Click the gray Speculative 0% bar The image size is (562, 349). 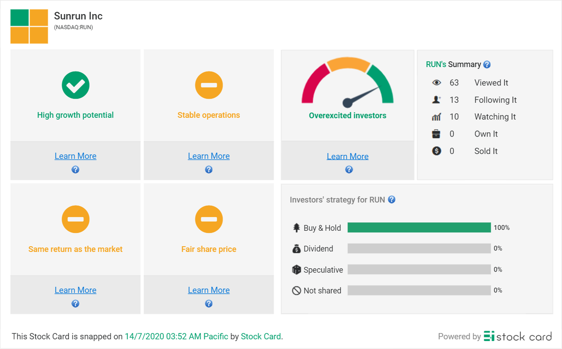419,269
